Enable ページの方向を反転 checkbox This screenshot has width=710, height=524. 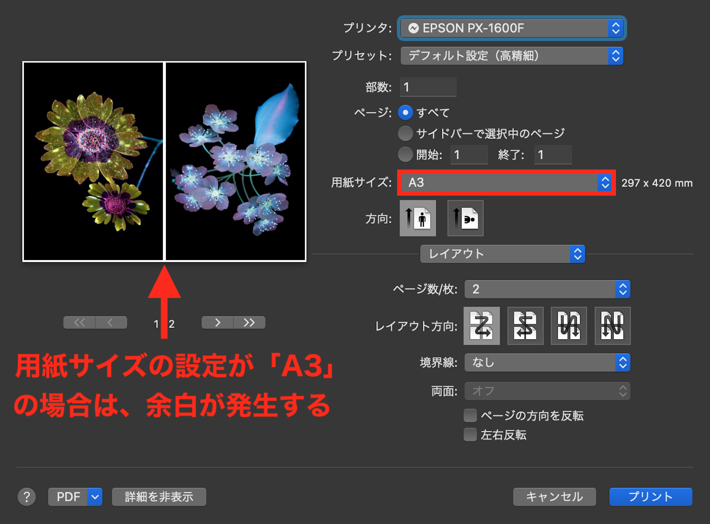[x=469, y=415]
